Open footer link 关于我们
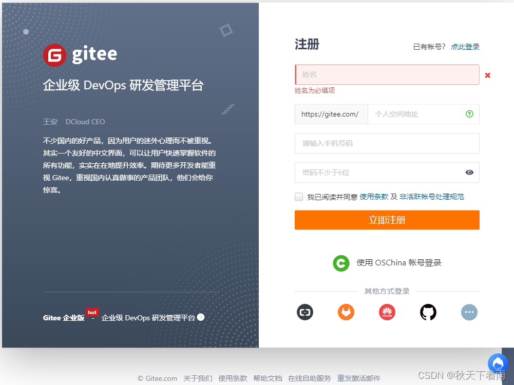This screenshot has width=514, height=385. pyautogui.click(x=198, y=378)
